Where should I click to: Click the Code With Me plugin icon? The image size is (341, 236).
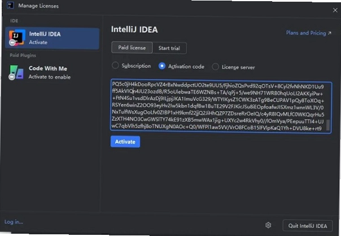click(16, 72)
